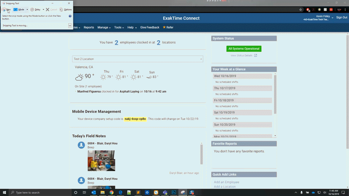Screen dimensions: 349x196
Task: Open the Help menu
Action: click(x=132, y=27)
